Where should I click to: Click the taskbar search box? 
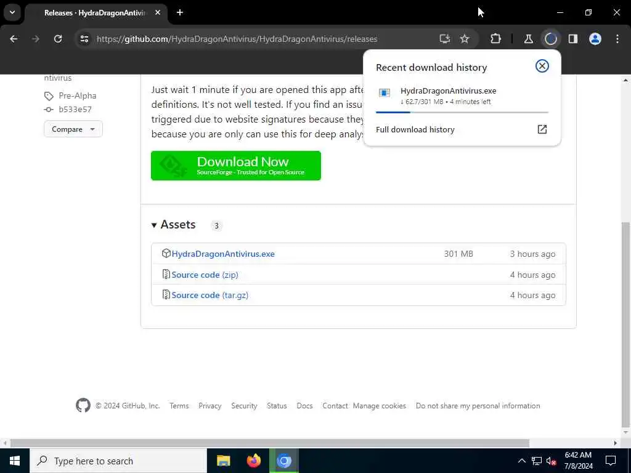tap(118, 461)
